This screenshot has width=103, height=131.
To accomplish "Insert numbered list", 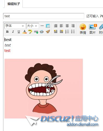I will (x=67, y=32).
